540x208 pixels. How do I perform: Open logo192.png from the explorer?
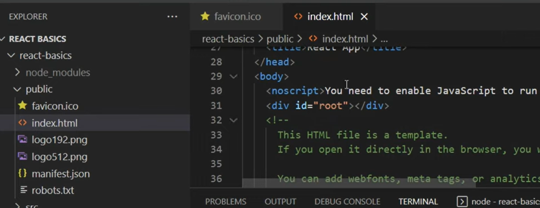point(59,140)
